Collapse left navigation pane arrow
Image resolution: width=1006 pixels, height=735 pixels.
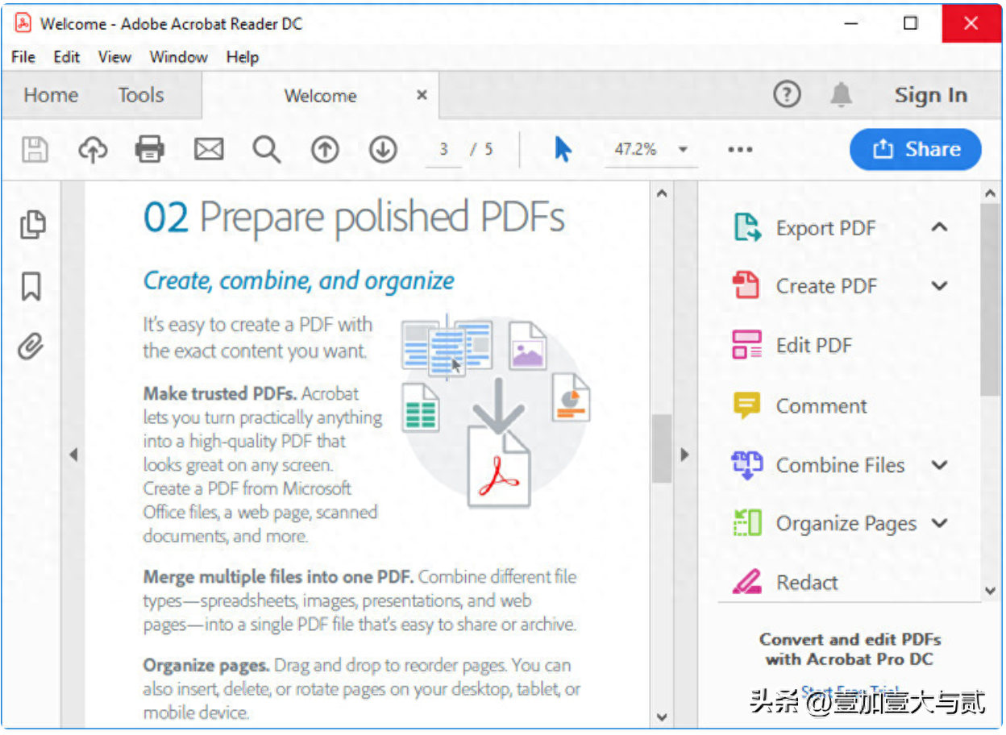pyautogui.click(x=73, y=455)
